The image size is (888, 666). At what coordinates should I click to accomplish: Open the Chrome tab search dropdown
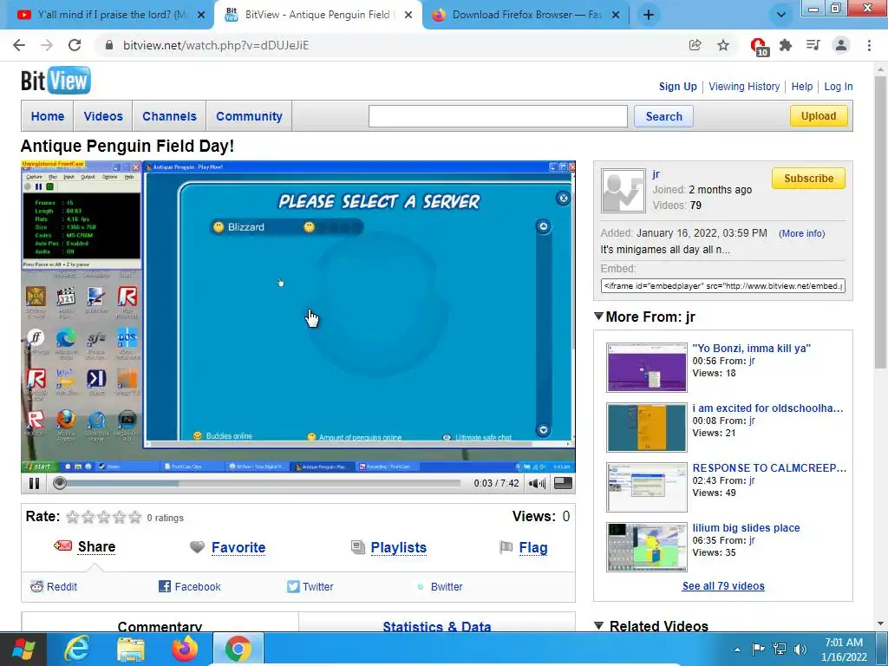(x=781, y=15)
